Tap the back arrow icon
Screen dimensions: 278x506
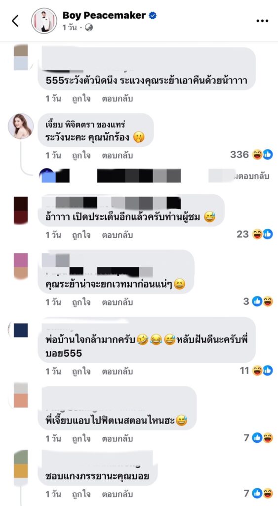pyautogui.click(x=15, y=21)
